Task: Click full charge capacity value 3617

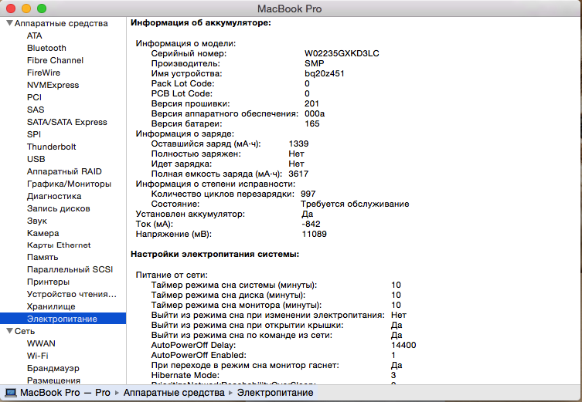Action: click(x=298, y=174)
